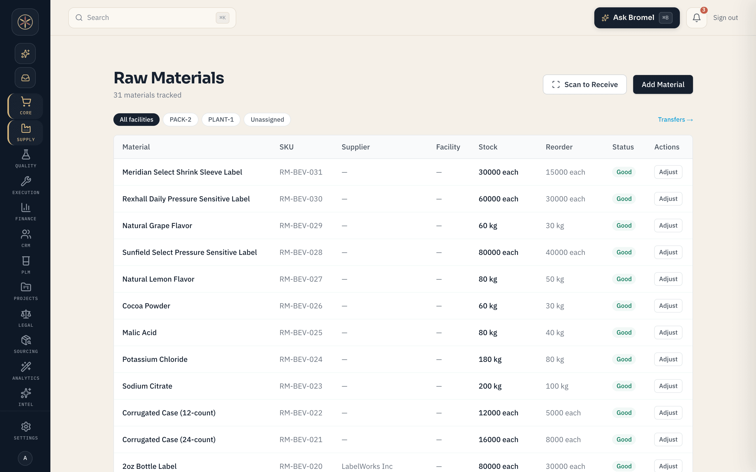This screenshot has height=472, width=756.
Task: Click the Stock column header
Action: pos(488,147)
